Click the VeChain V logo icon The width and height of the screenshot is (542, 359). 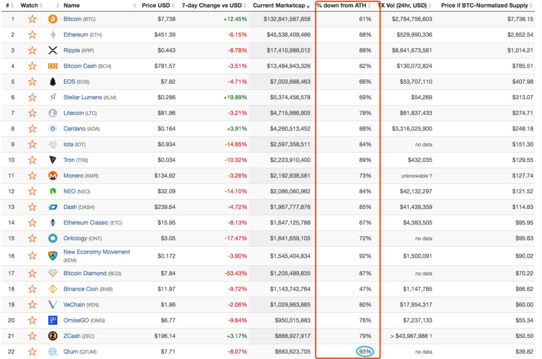tap(53, 304)
